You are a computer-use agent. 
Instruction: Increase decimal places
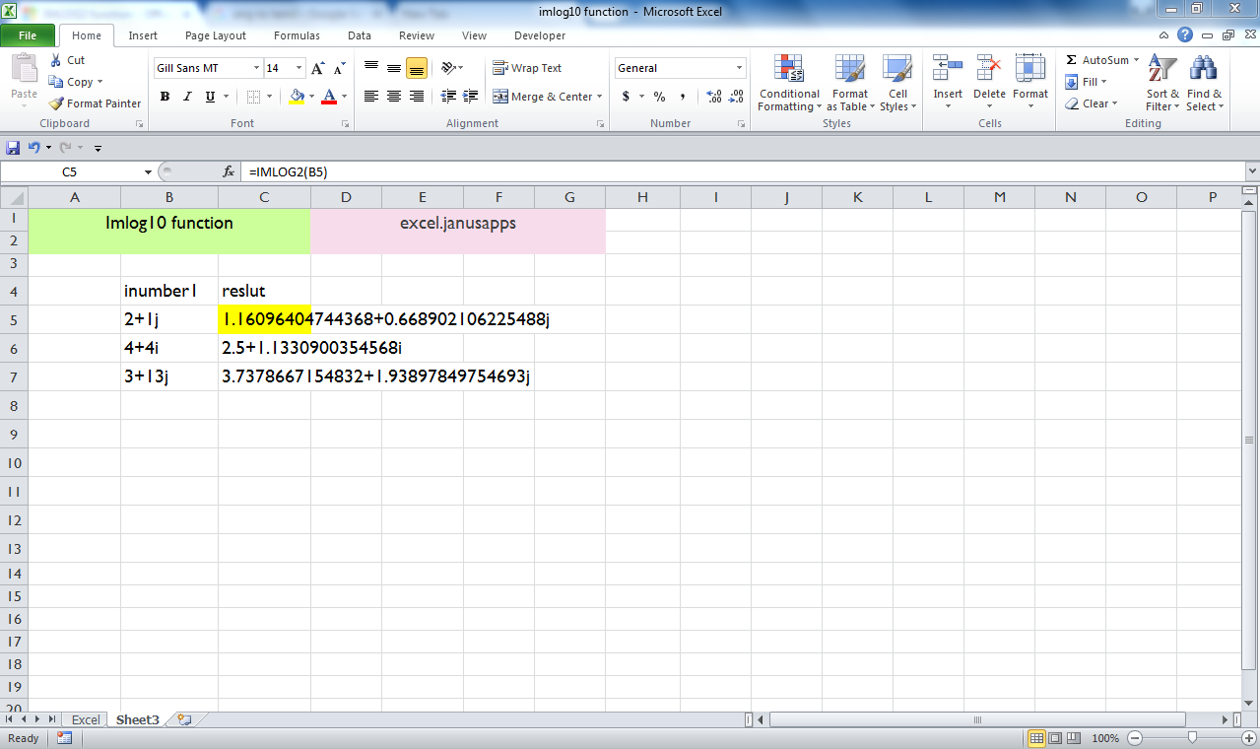pos(714,97)
